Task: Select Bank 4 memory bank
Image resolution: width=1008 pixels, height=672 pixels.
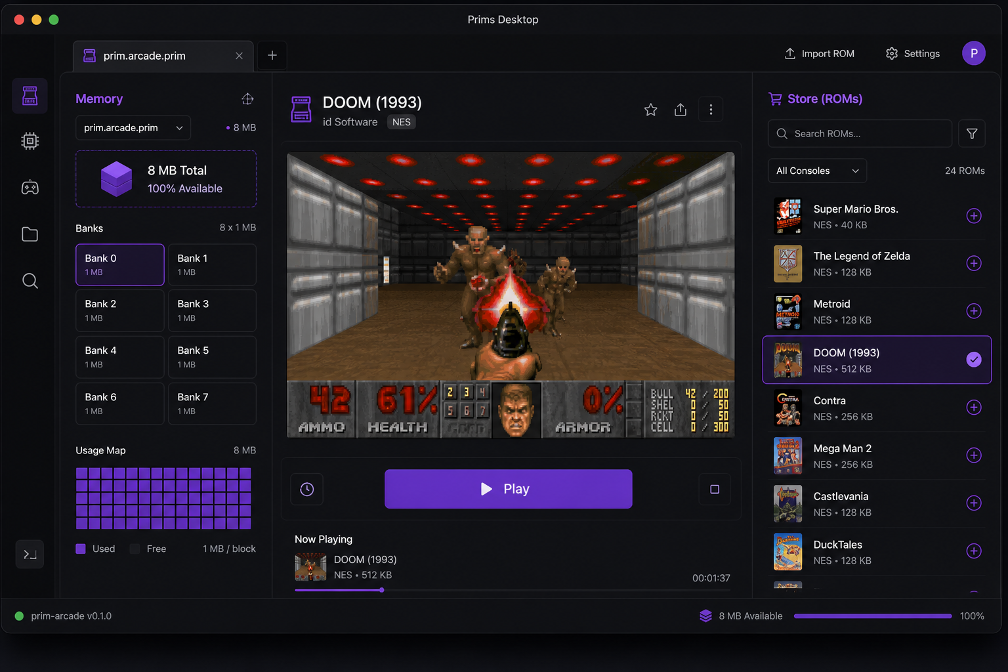Action: pos(120,357)
